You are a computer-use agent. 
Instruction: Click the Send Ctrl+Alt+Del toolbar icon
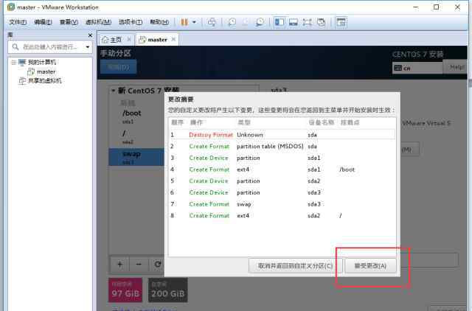pos(212,22)
